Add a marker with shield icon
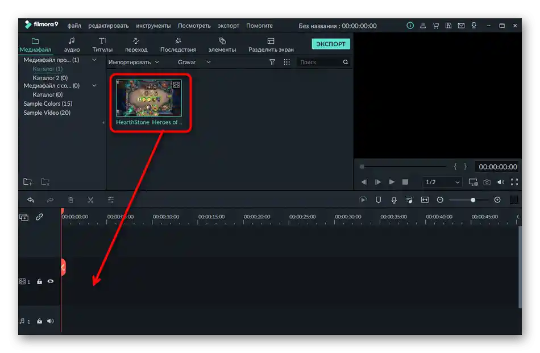This screenshot has height=353, width=540. (x=378, y=200)
